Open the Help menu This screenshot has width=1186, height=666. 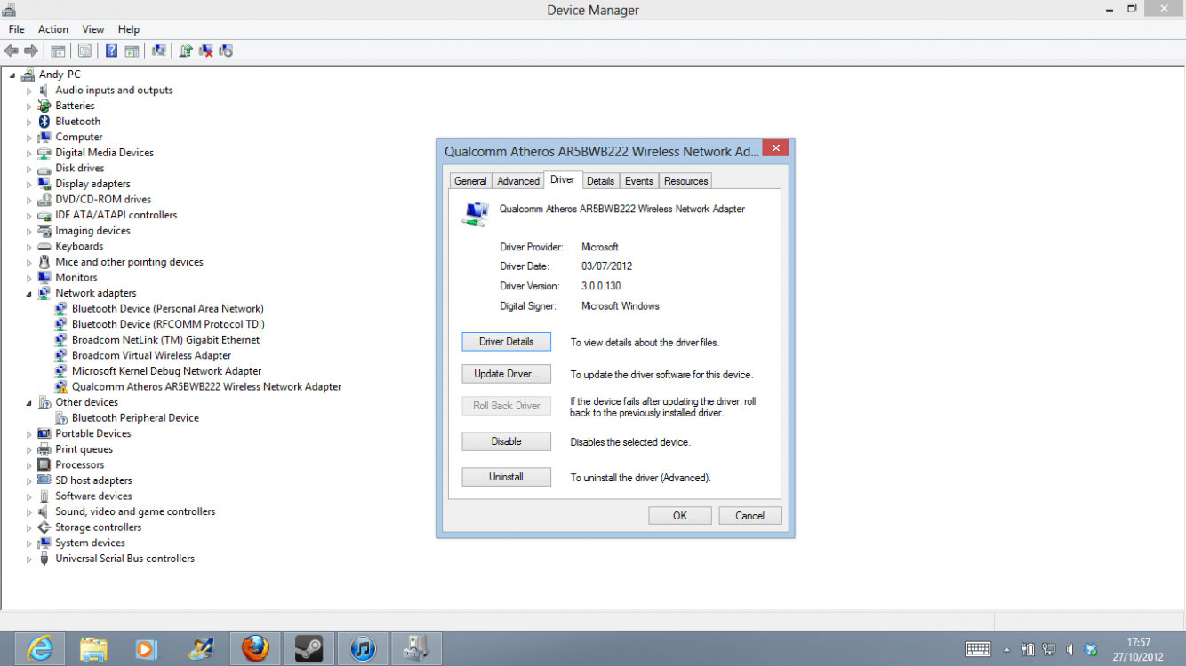[129, 29]
